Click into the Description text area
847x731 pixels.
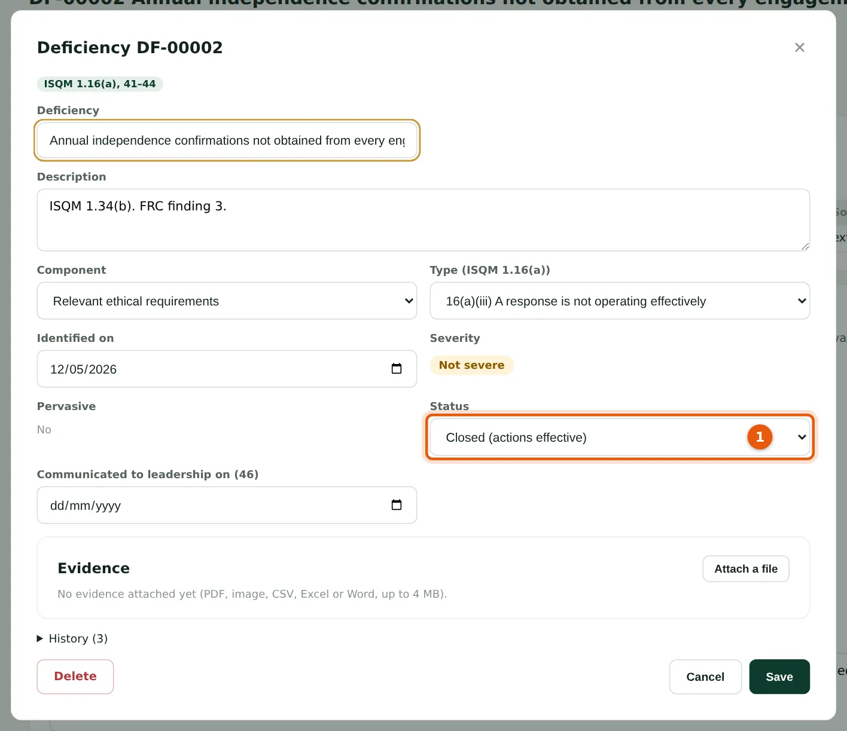[x=423, y=220]
